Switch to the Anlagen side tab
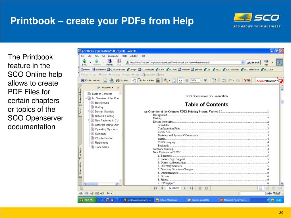The width and height of the screenshot is (291, 218). click(80, 152)
